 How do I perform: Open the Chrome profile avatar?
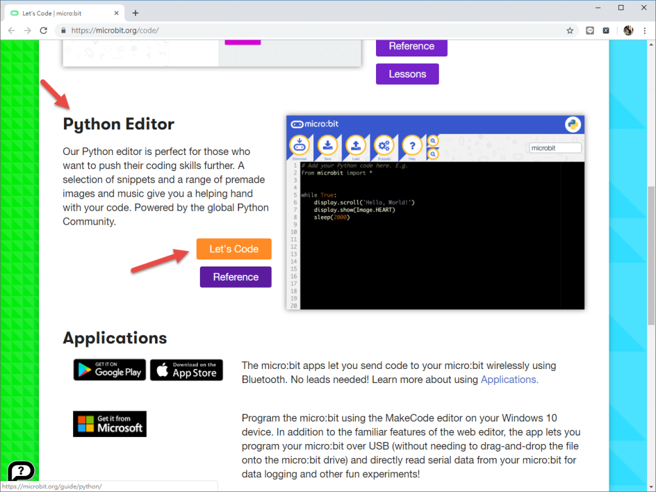[x=628, y=31]
